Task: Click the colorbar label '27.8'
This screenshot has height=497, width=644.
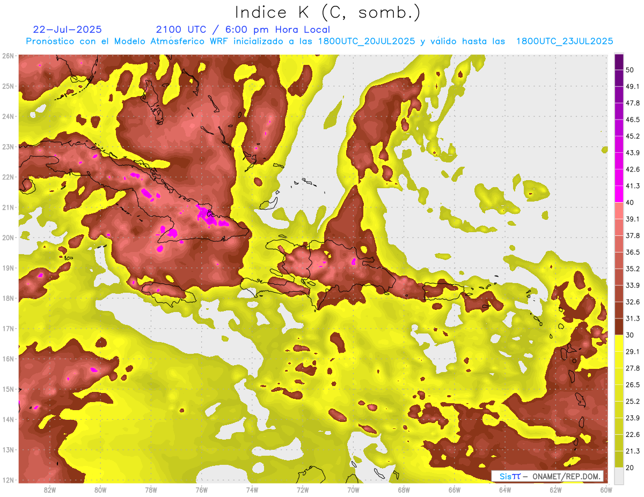Action: tap(633, 368)
